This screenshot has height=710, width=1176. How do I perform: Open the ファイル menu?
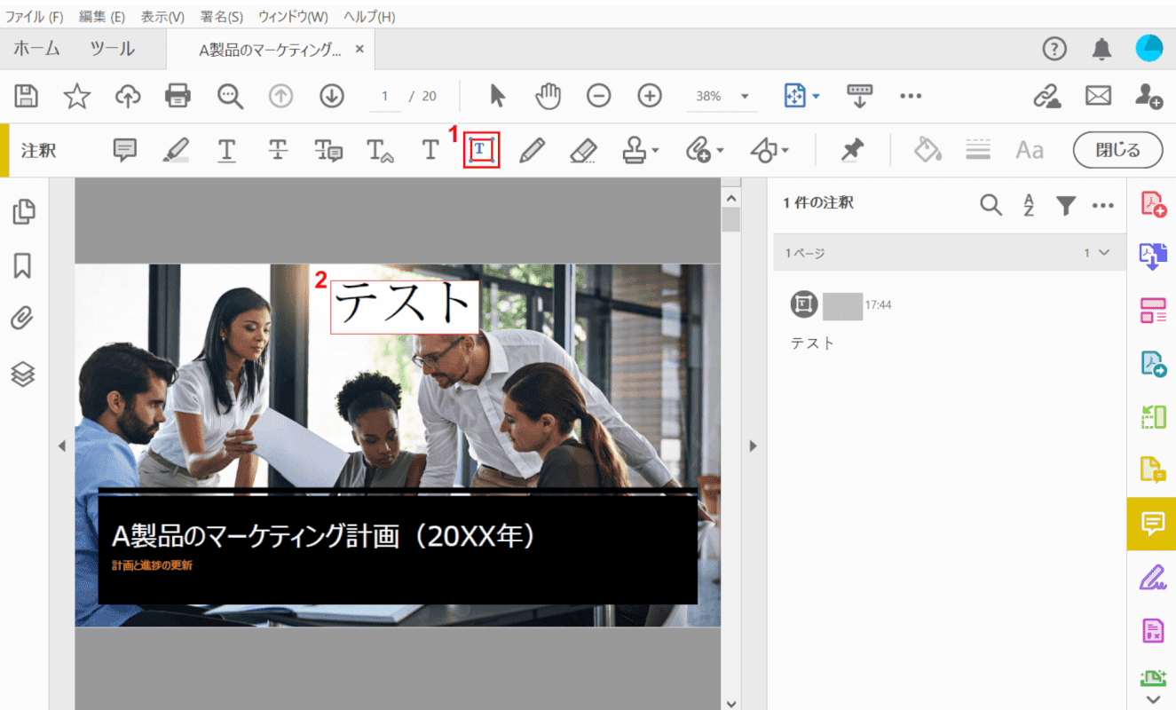coord(35,17)
